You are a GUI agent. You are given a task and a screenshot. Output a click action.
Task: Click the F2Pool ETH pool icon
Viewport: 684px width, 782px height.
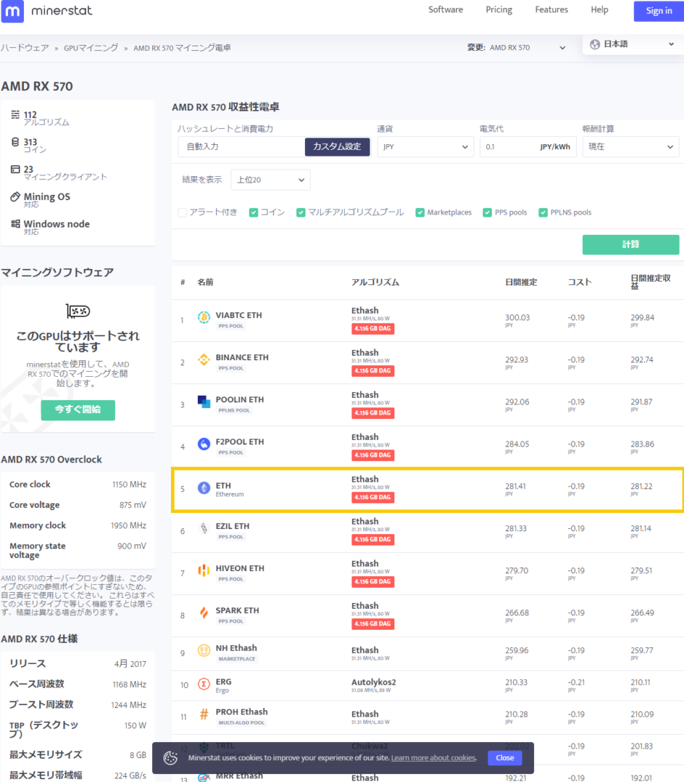click(x=204, y=444)
